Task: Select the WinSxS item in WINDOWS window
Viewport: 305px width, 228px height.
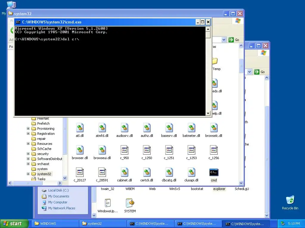Action: pyautogui.click(x=175, y=189)
